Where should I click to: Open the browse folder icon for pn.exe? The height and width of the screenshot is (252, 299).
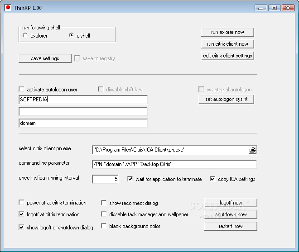tap(252, 150)
